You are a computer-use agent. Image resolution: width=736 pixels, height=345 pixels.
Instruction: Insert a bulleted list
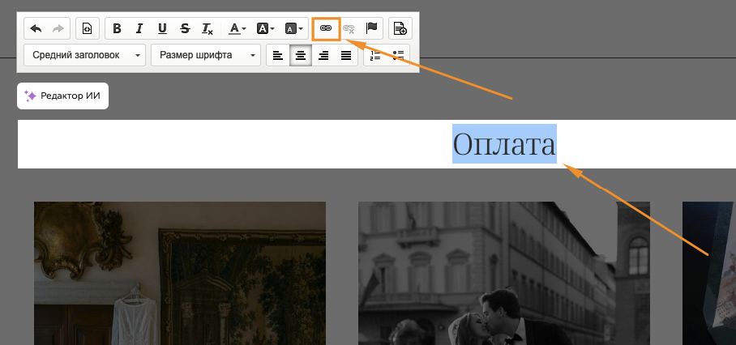(x=398, y=55)
